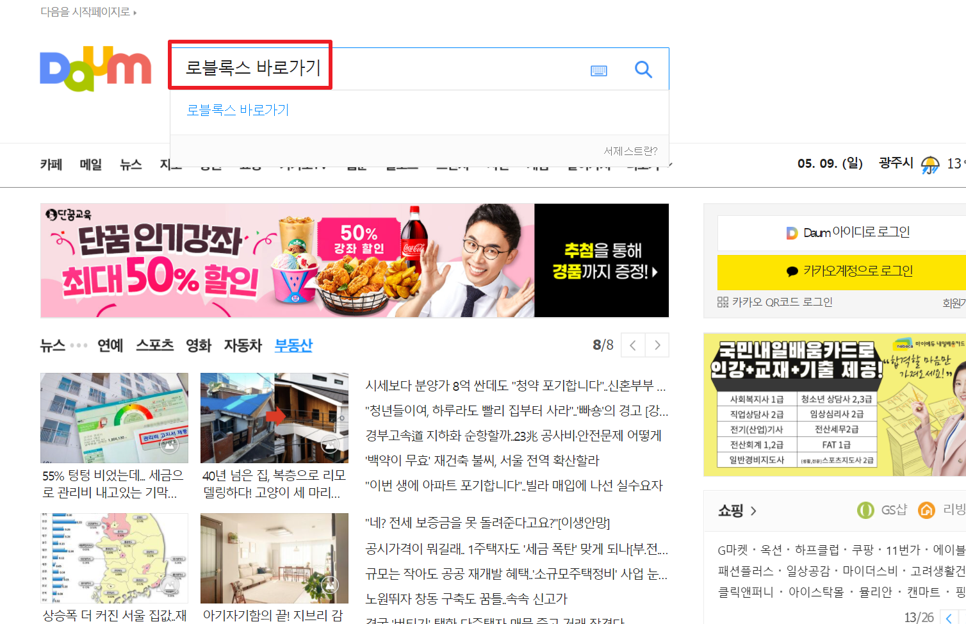The image size is (966, 624).
Task: Open 클릭앤퍼니 shopping link
Action: click(746, 592)
